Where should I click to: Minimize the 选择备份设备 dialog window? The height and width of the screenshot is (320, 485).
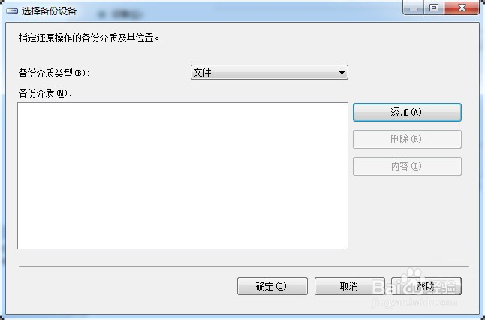click(x=414, y=8)
